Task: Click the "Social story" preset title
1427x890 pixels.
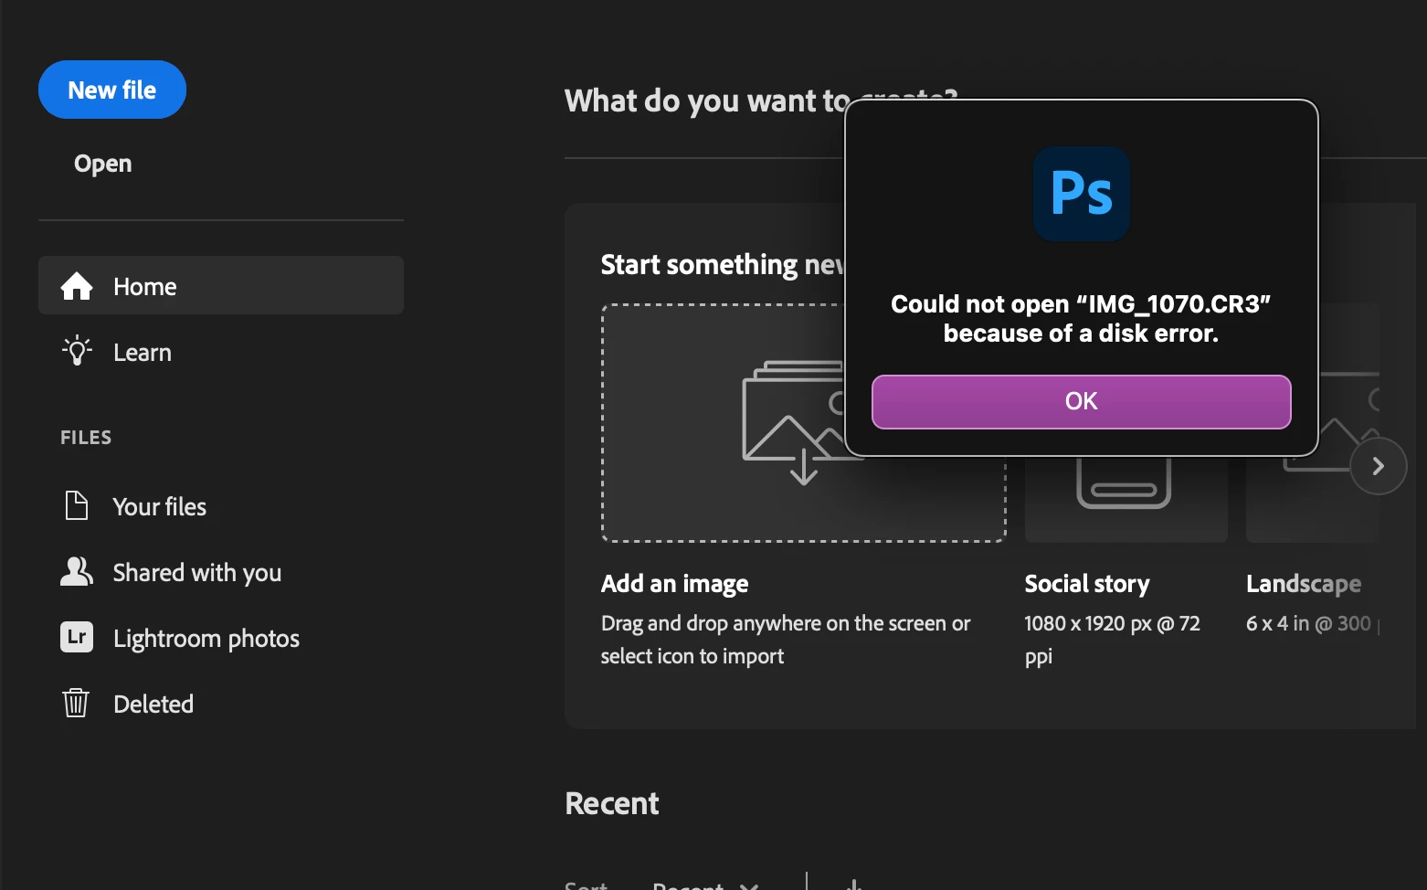Action: pyautogui.click(x=1087, y=584)
